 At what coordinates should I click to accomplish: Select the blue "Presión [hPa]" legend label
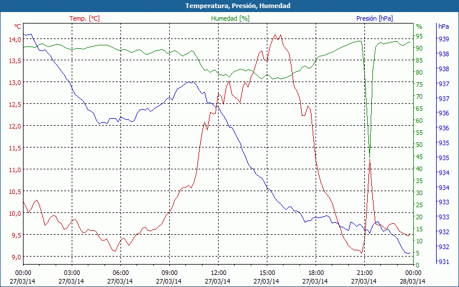click(375, 18)
